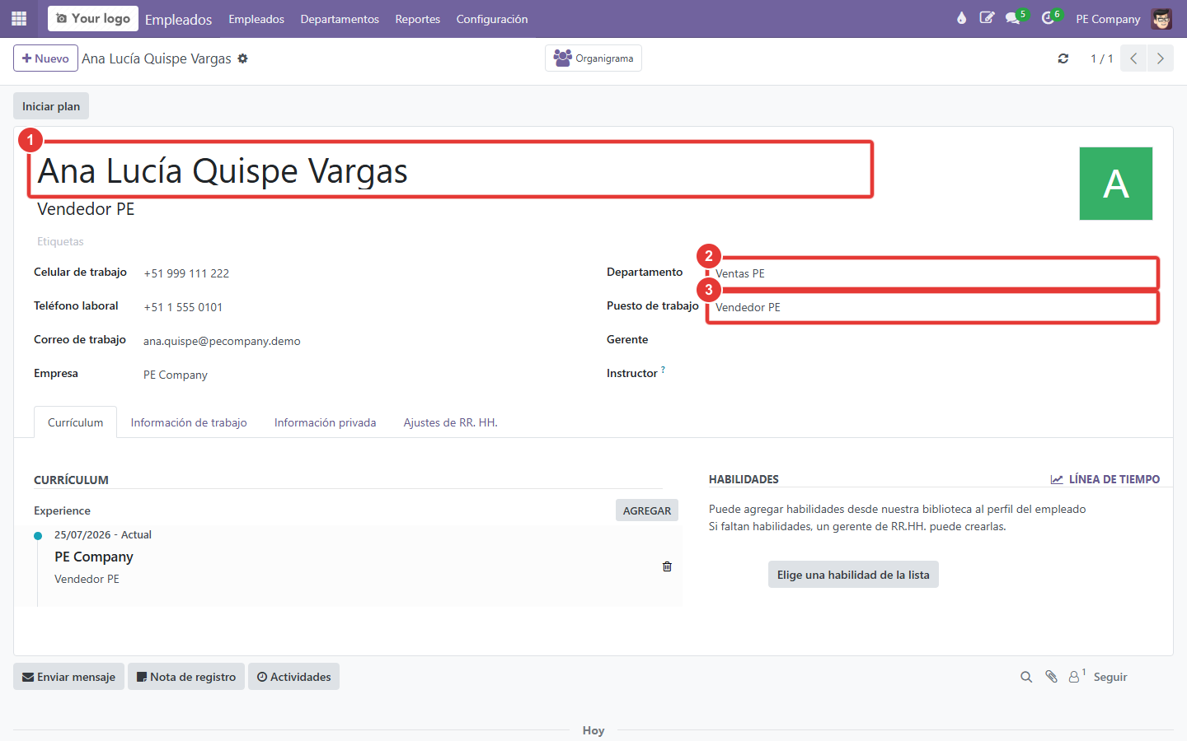The height and width of the screenshot is (741, 1187).
Task: Click the Your logo image
Action: coord(93,18)
